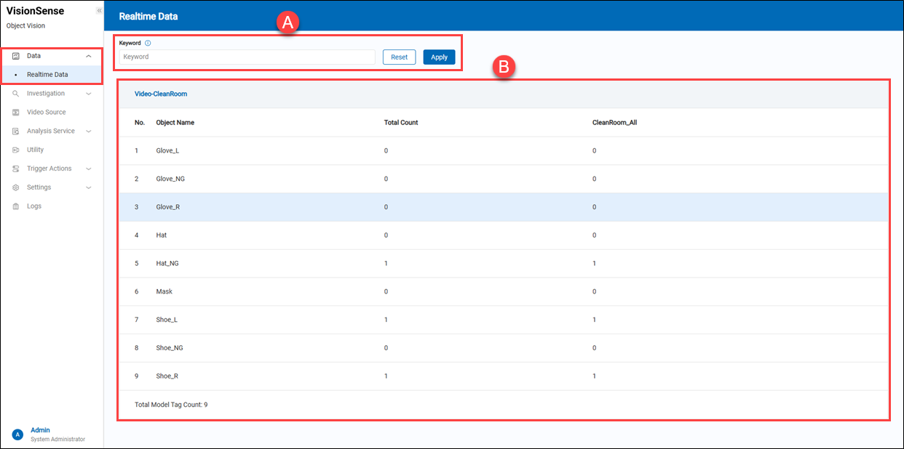Click the Investigation magnifier icon
The width and height of the screenshot is (904, 449).
pyautogui.click(x=16, y=94)
